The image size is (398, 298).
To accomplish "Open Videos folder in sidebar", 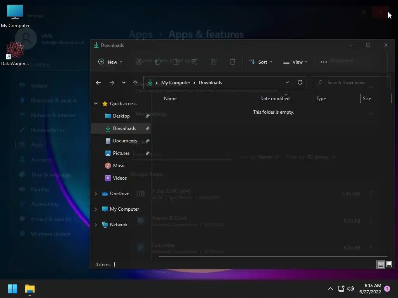I will tap(120, 178).
